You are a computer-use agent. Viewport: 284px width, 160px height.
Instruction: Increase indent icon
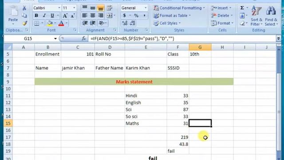[93, 23]
